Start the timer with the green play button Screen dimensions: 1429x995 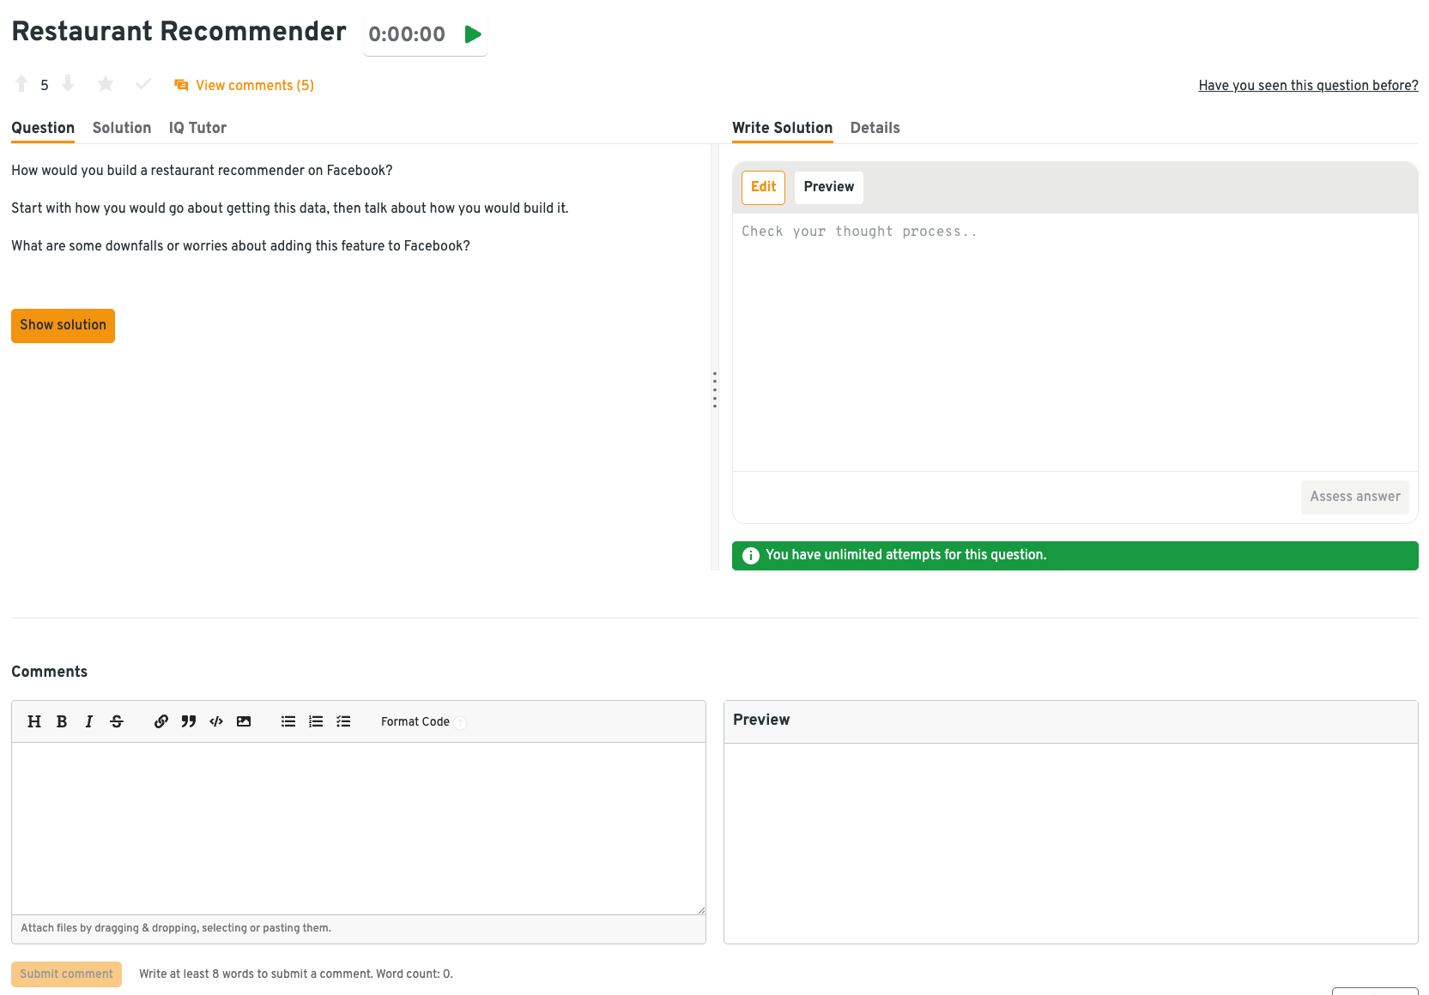[x=472, y=34]
